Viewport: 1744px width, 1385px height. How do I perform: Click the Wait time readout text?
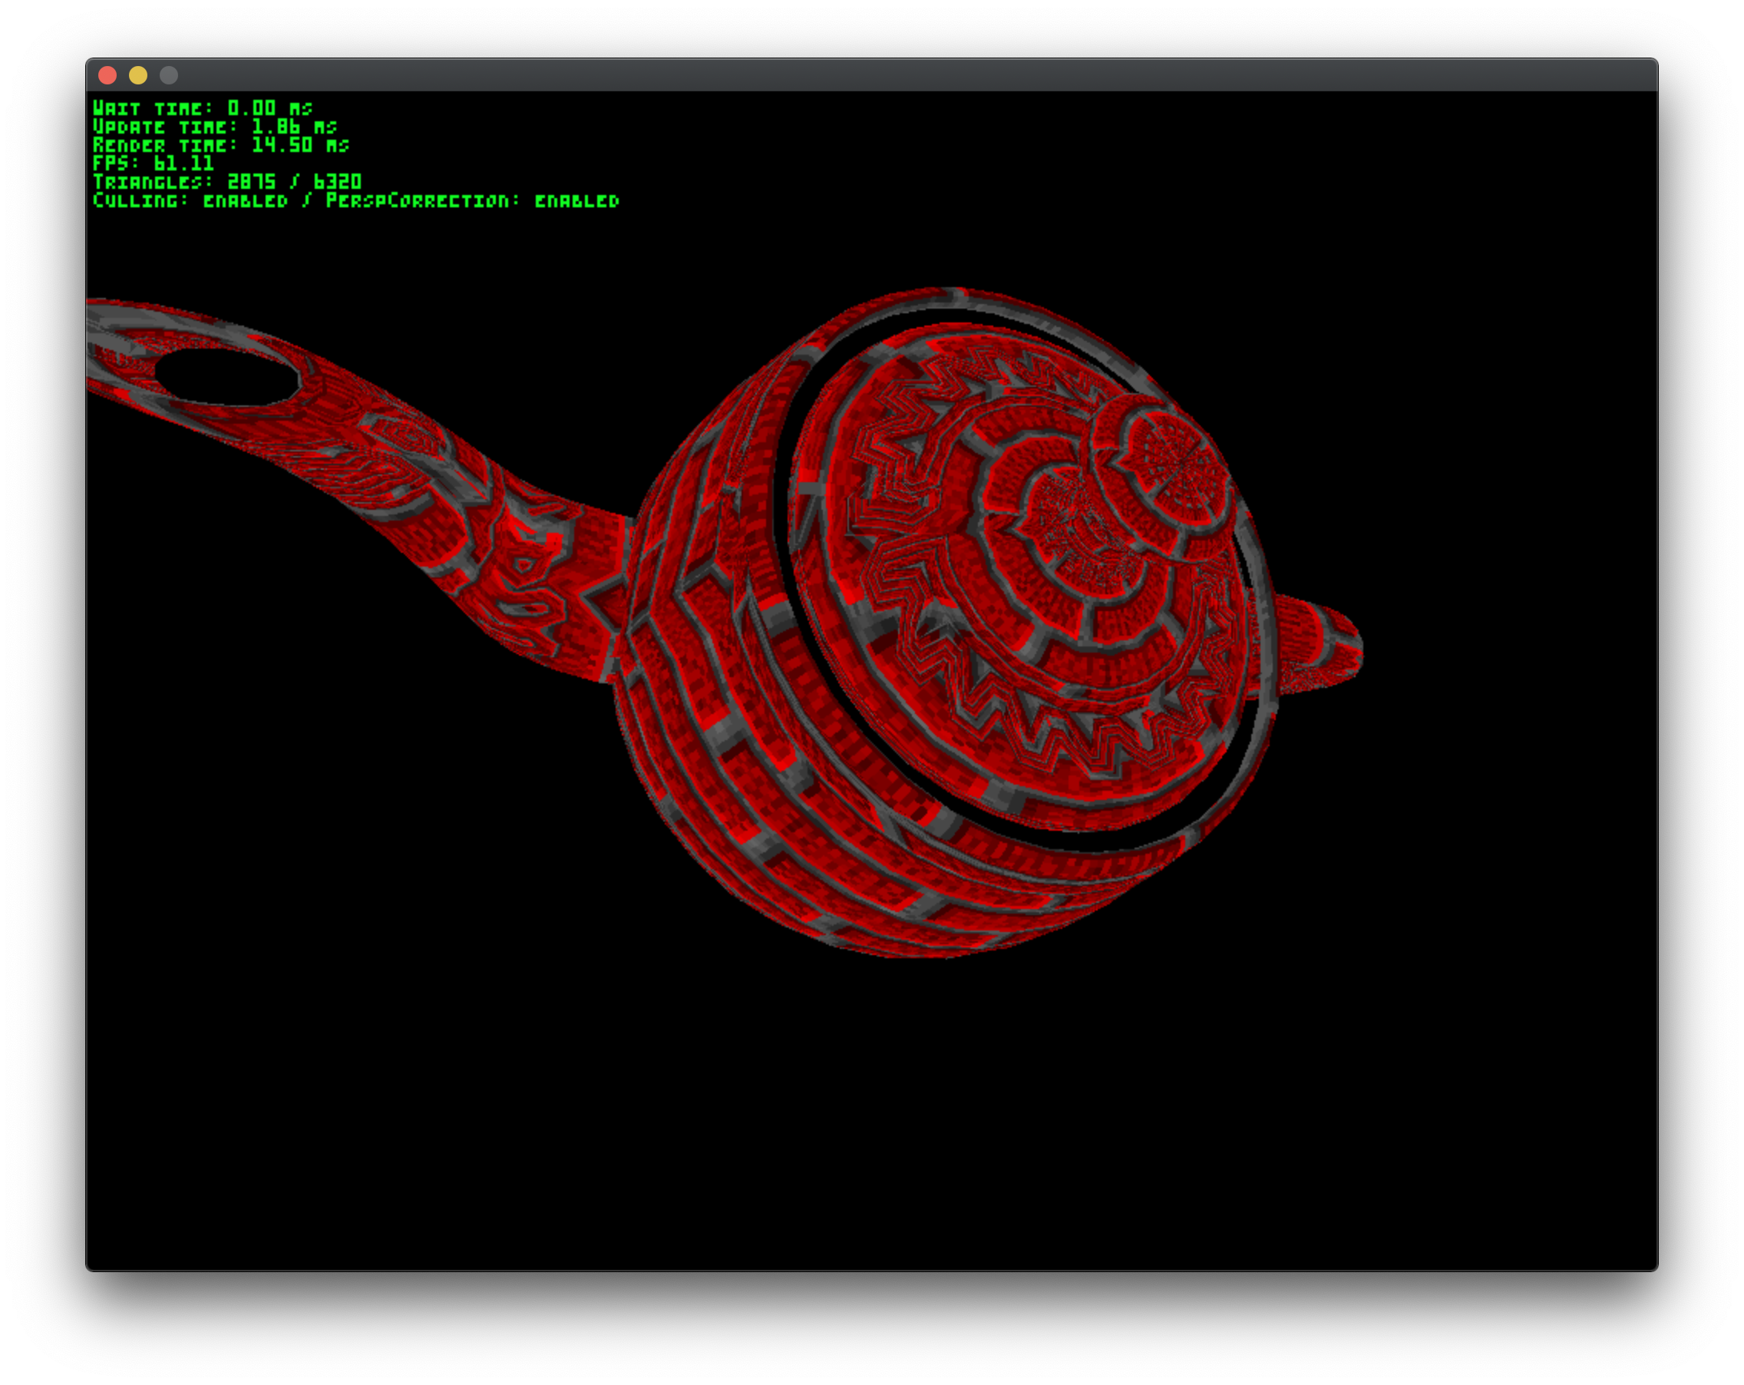click(x=202, y=108)
